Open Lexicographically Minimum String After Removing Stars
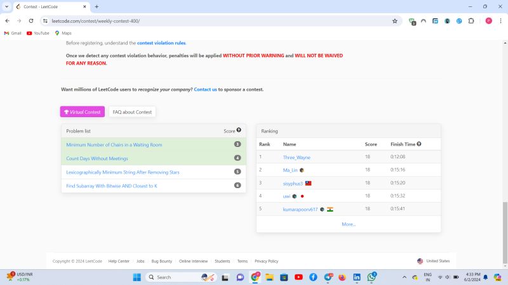 [x=123, y=172]
